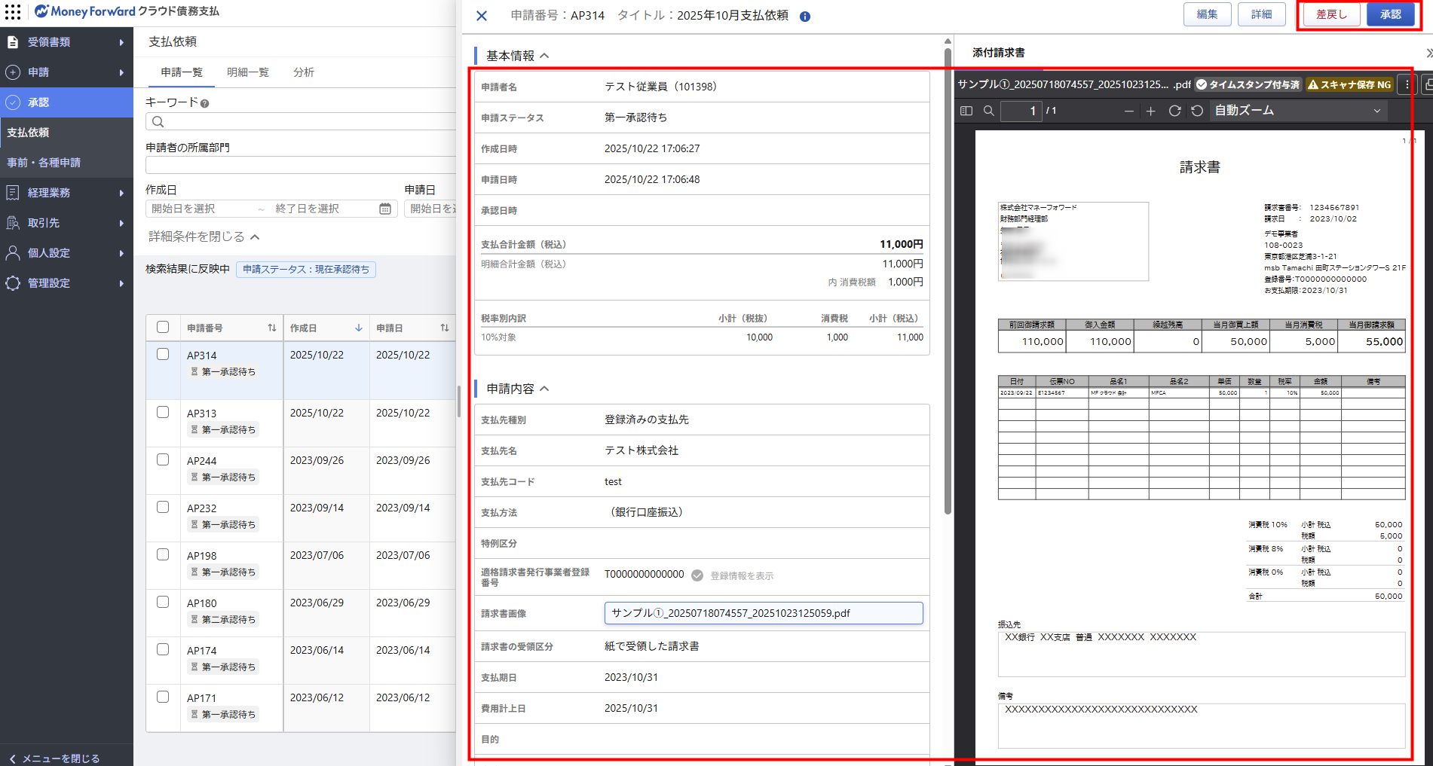Image resolution: width=1433 pixels, height=766 pixels.
Task: Zoom in the attached invoice PDF
Action: pos(1150,111)
